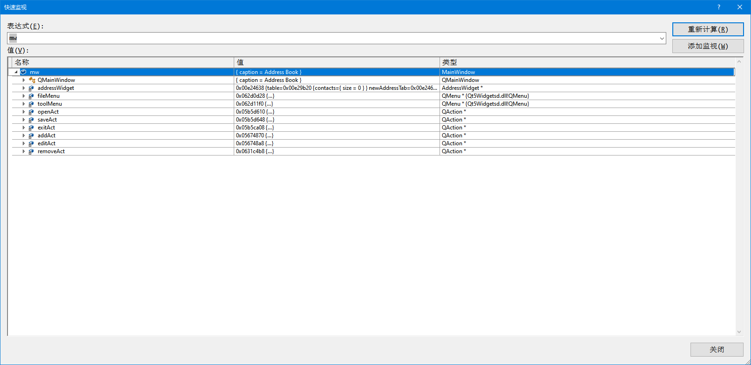Select the saveAct row name
The height and width of the screenshot is (365, 751).
pos(47,120)
